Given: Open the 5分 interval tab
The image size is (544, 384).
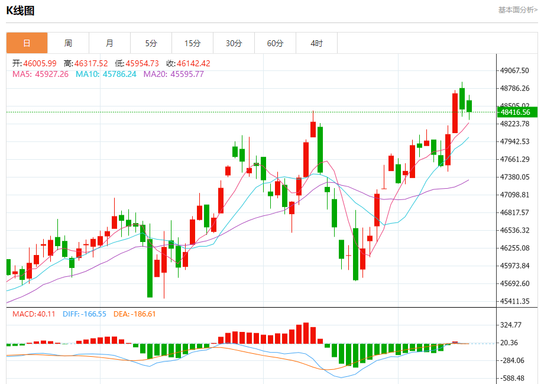Looking at the screenshot, I should point(151,43).
